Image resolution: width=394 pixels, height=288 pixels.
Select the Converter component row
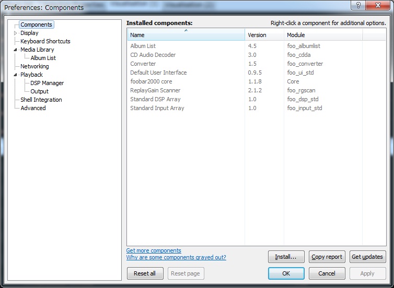pyautogui.click(x=256, y=64)
